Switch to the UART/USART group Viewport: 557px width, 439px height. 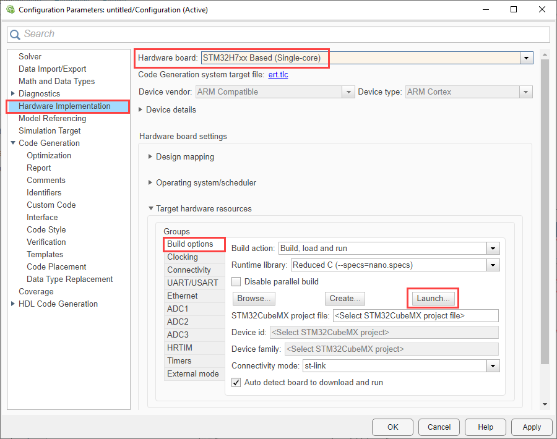tap(192, 283)
